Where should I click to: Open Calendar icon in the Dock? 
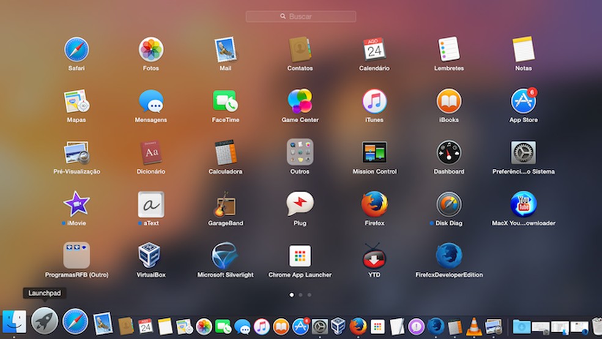tap(146, 326)
